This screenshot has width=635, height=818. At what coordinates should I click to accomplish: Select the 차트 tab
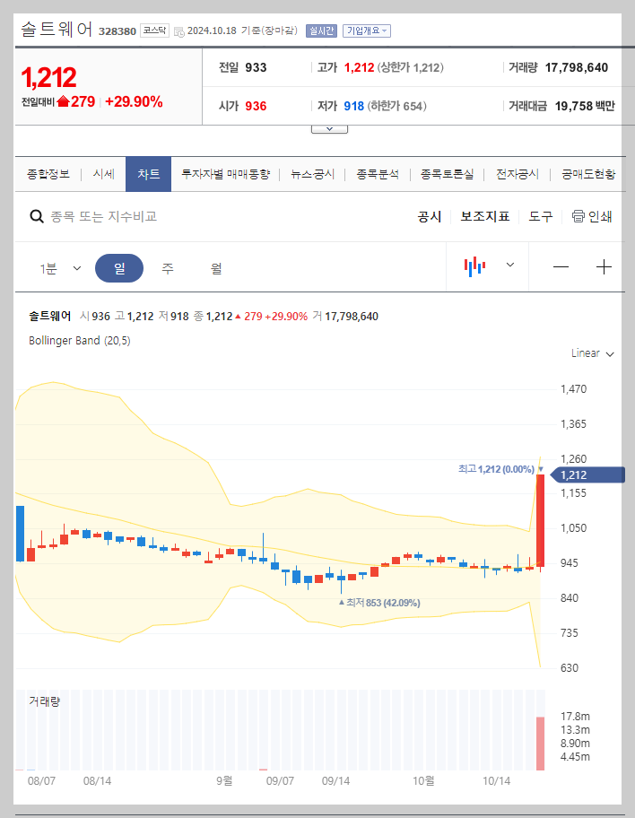148,174
